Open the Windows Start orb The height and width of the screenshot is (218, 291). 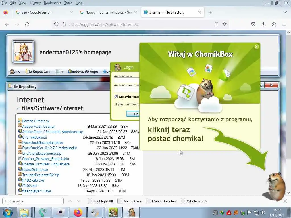(x=7, y=212)
